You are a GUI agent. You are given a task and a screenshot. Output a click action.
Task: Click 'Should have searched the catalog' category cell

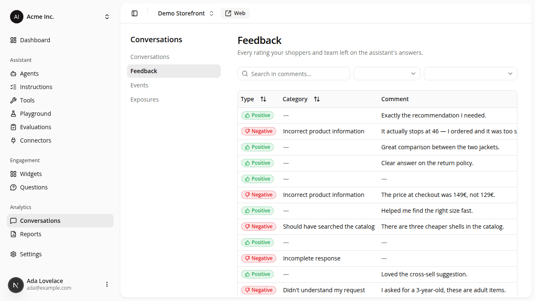pyautogui.click(x=329, y=227)
